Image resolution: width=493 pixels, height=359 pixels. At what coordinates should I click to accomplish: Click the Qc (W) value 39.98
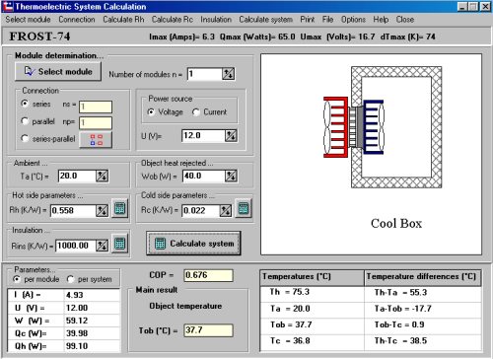92,333
